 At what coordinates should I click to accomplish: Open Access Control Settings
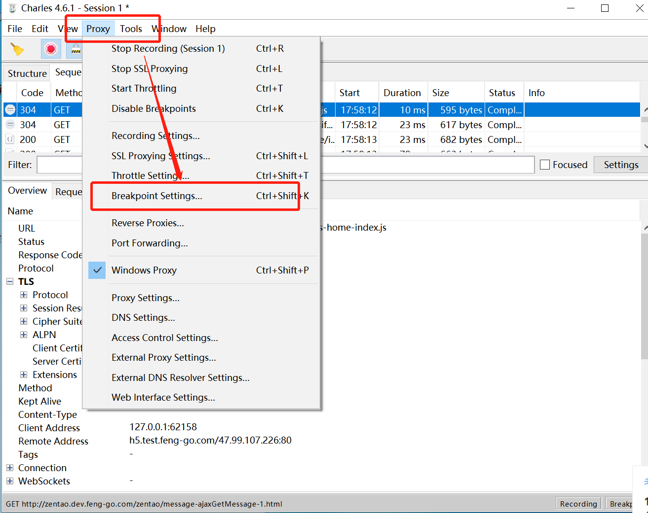[200, 338]
